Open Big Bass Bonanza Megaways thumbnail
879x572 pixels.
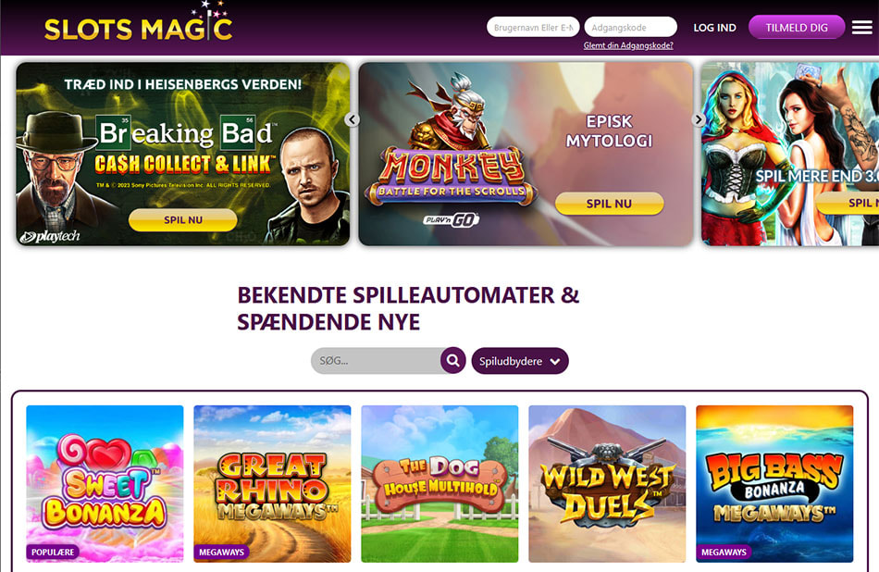click(774, 483)
